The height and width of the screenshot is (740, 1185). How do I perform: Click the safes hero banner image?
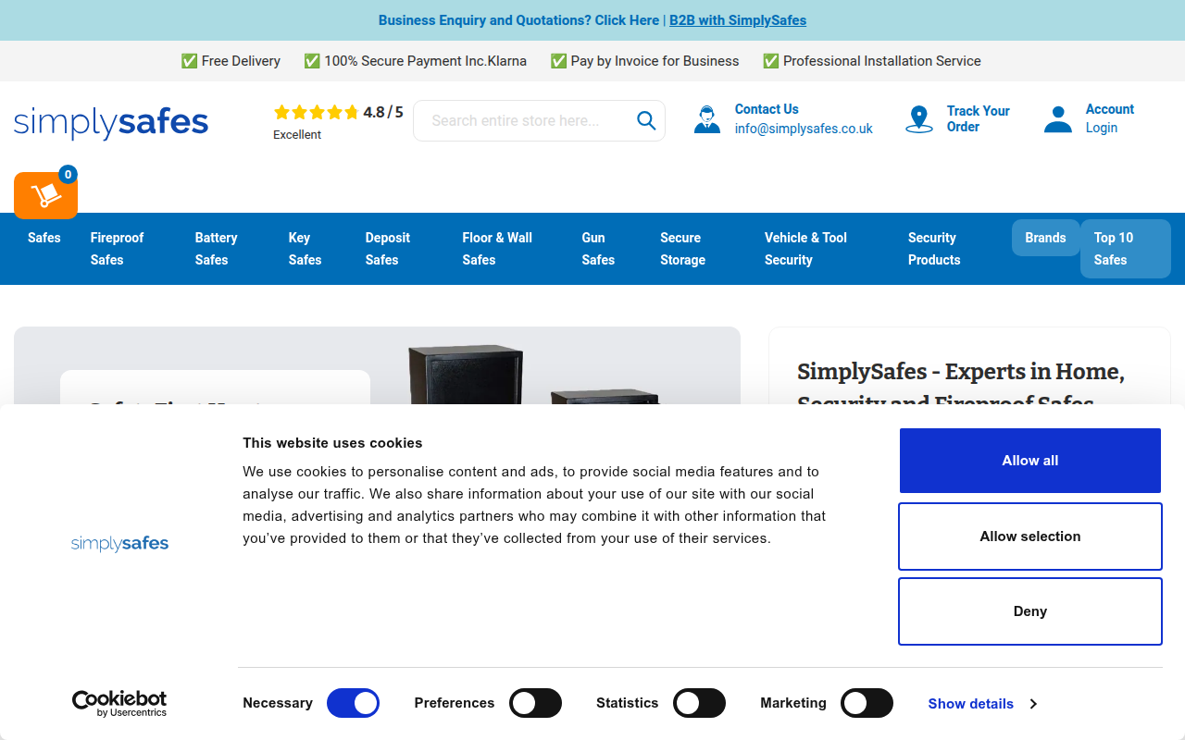(377, 365)
